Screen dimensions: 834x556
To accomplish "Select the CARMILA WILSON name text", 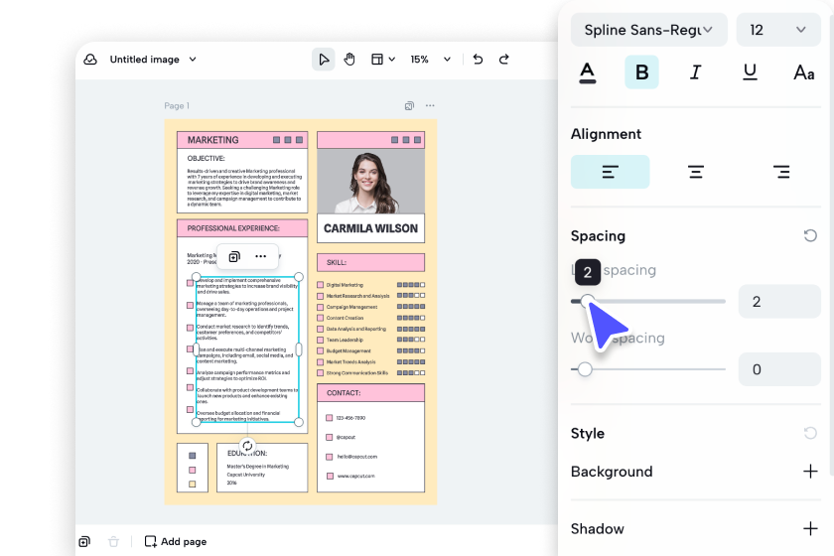I will point(370,228).
